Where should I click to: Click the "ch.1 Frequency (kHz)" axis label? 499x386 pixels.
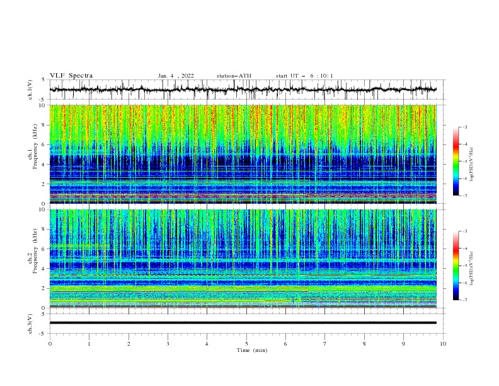(33, 147)
